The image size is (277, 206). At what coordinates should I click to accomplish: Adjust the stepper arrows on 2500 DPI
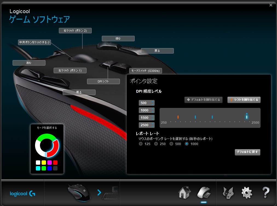point(153,125)
